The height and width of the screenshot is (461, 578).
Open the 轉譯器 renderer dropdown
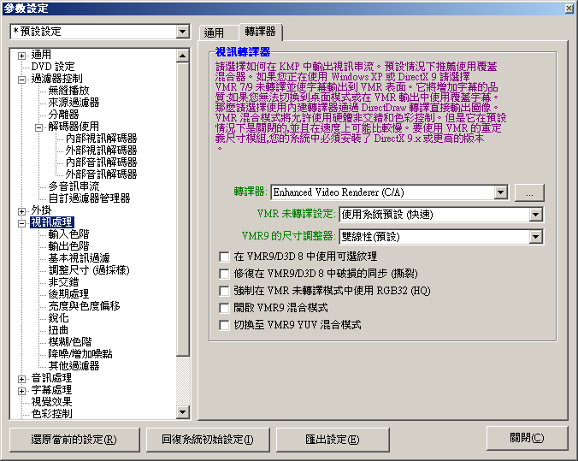[x=500, y=192]
